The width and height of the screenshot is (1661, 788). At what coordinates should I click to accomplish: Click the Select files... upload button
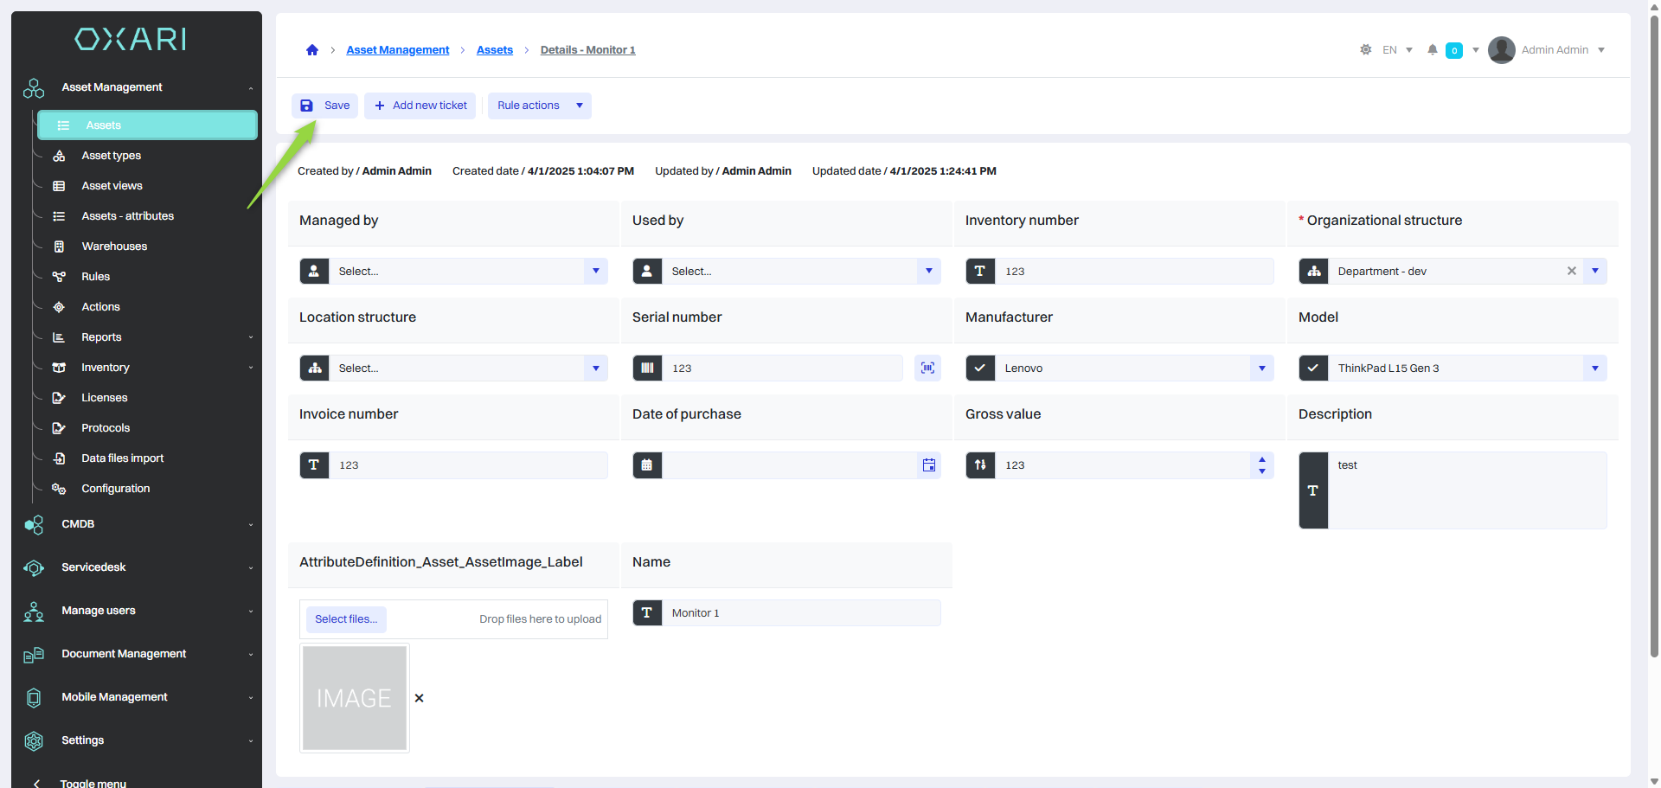tap(346, 619)
